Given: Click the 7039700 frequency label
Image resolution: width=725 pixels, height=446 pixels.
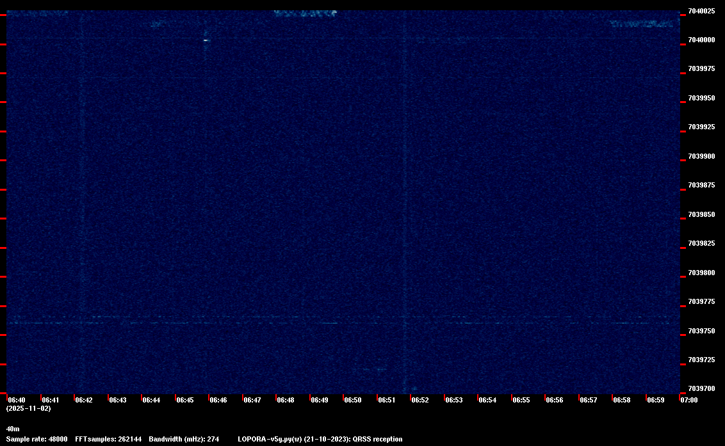Looking at the screenshot, I should (x=701, y=388).
